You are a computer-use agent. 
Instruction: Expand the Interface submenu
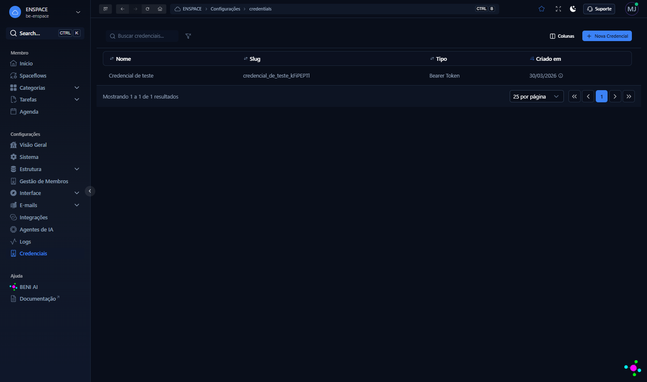pos(77,193)
